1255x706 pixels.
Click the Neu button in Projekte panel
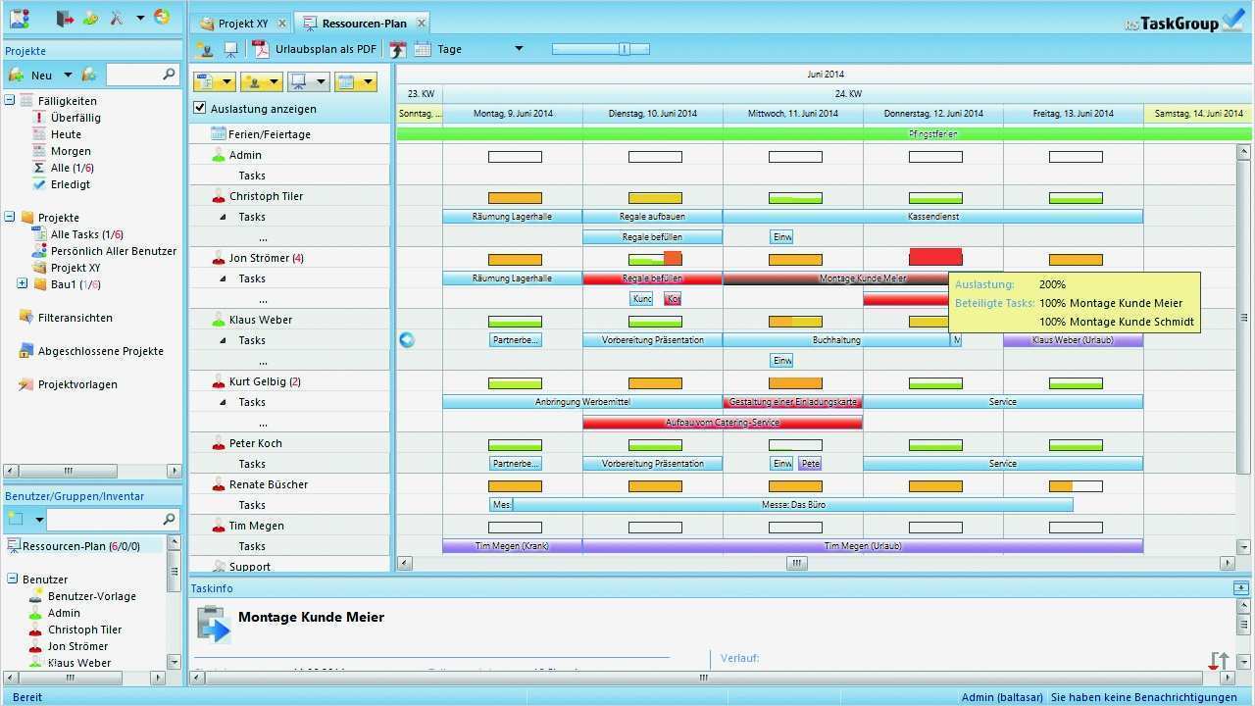point(31,75)
